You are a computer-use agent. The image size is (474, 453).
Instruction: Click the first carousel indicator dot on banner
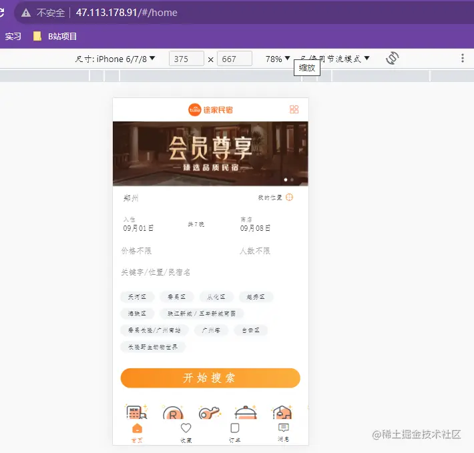286,179
